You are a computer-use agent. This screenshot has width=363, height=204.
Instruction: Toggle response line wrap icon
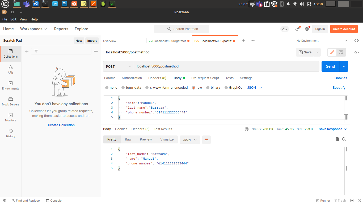tap(206, 139)
